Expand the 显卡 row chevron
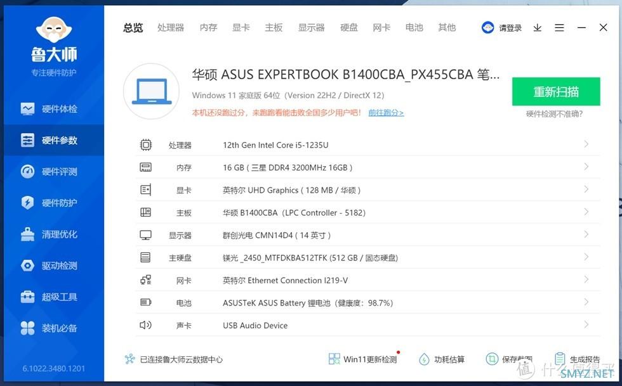Screen dimensions: 622x386 [586, 189]
